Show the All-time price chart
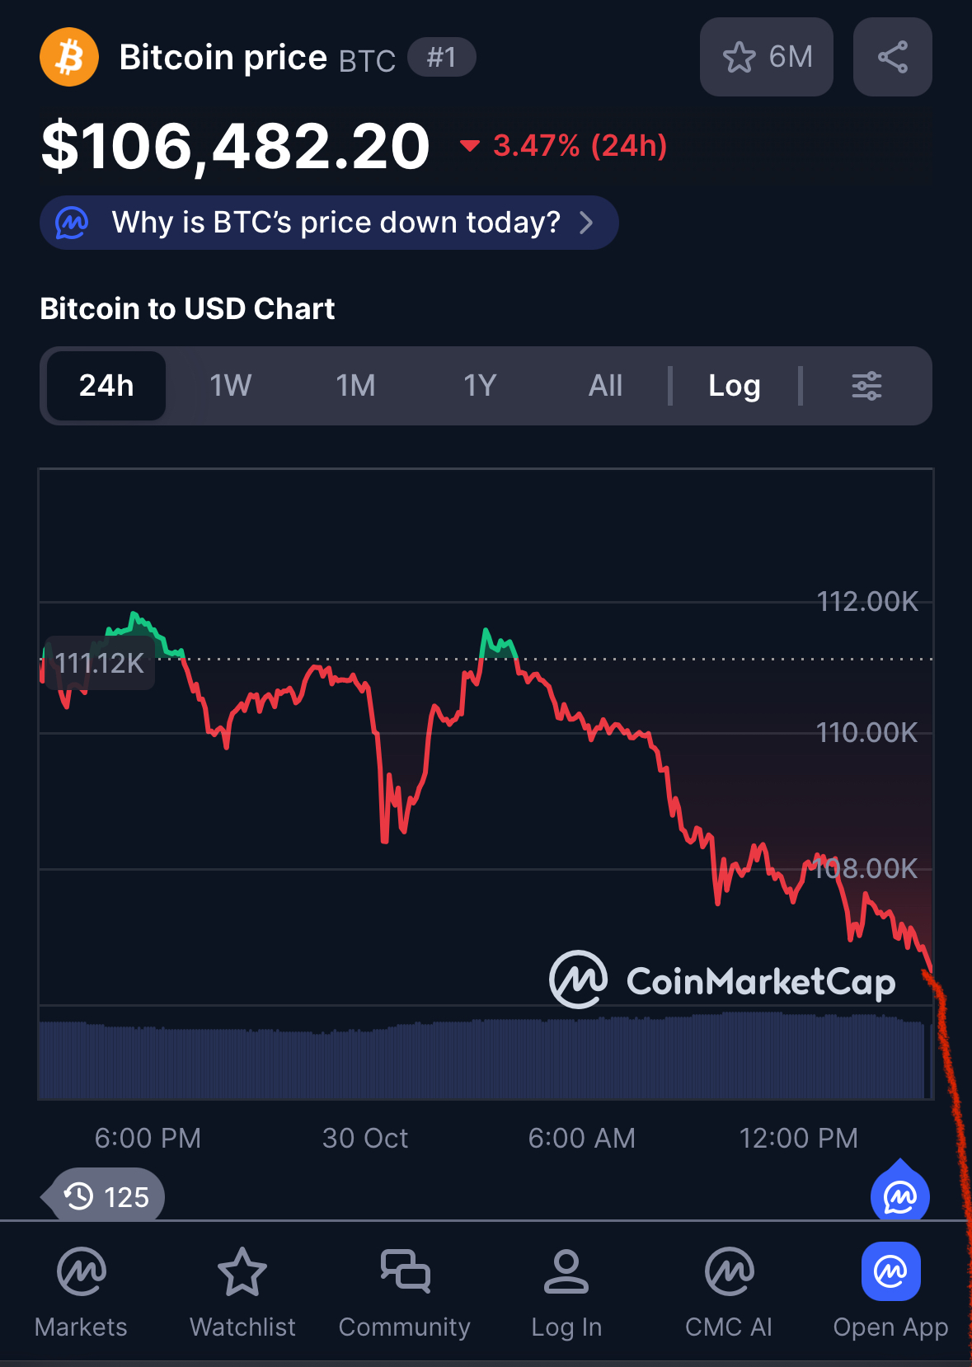The image size is (972, 1367). tap(605, 386)
